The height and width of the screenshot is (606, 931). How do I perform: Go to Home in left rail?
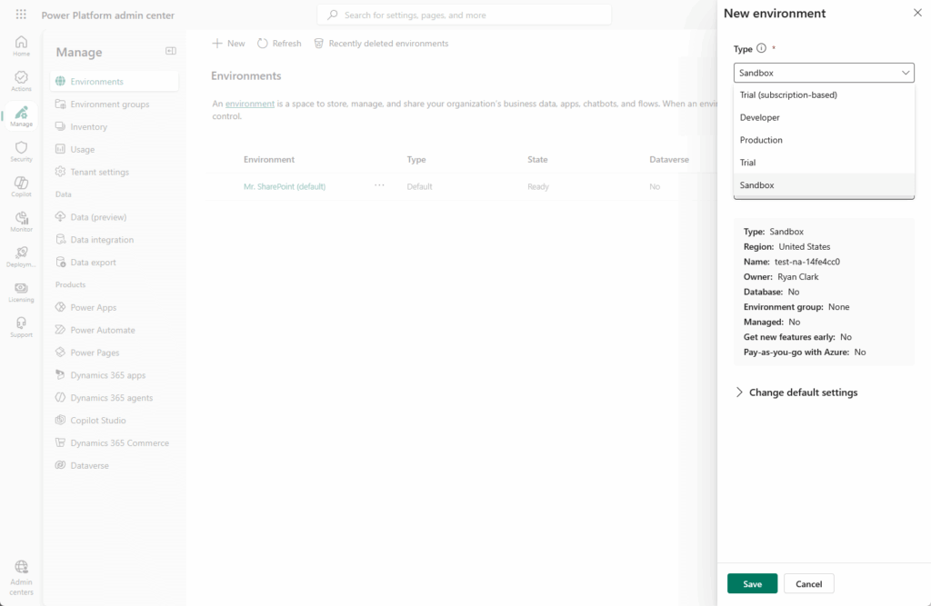[22, 45]
